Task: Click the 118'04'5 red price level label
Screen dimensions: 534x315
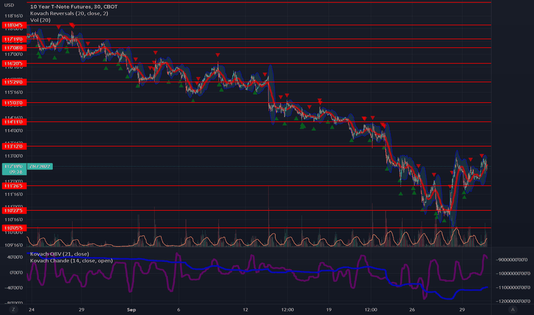Action: (14, 25)
